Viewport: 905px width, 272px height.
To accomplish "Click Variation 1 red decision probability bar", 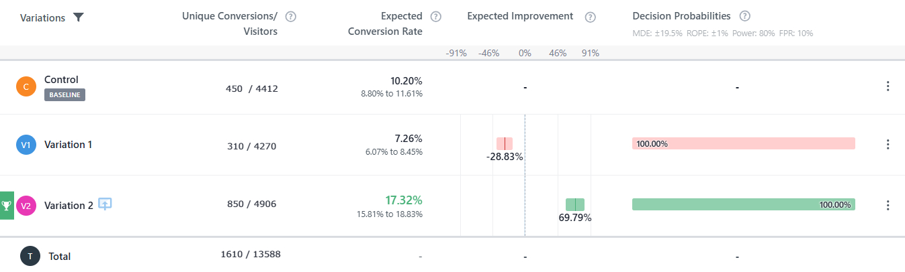I will (743, 143).
